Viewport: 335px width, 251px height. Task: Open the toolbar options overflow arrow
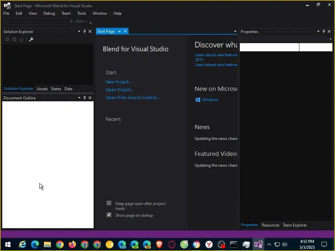pos(91,23)
